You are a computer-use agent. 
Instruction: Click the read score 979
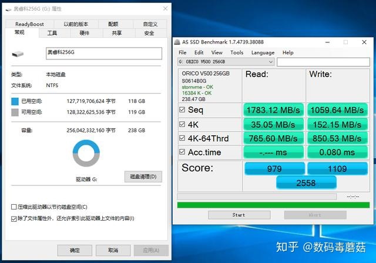pos(274,169)
